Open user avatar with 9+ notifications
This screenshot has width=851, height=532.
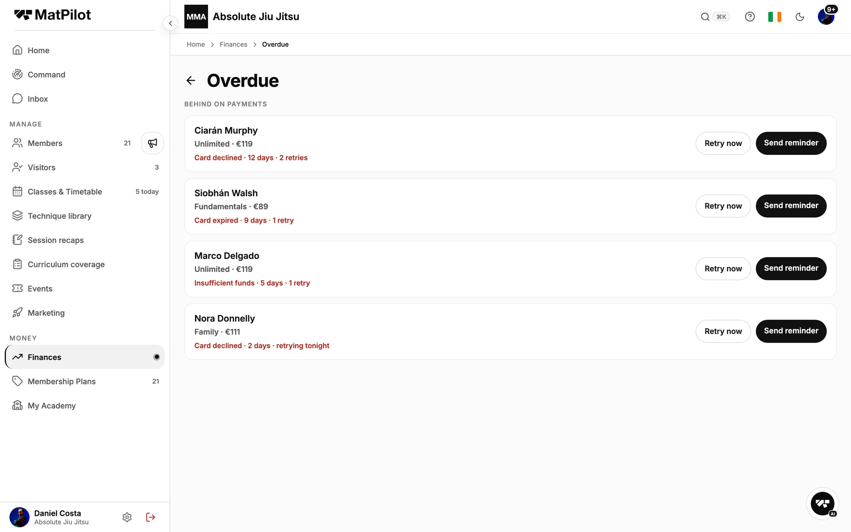click(826, 17)
